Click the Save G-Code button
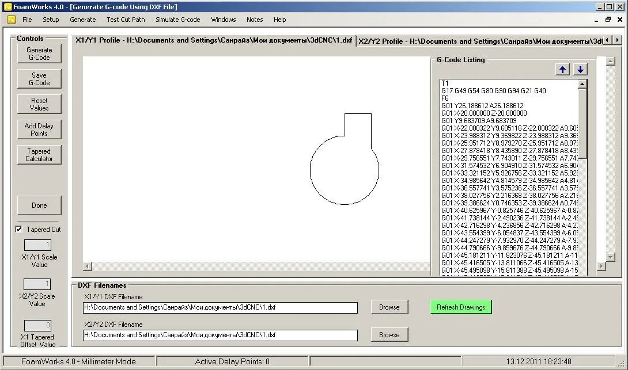The image size is (628, 370). click(x=39, y=79)
